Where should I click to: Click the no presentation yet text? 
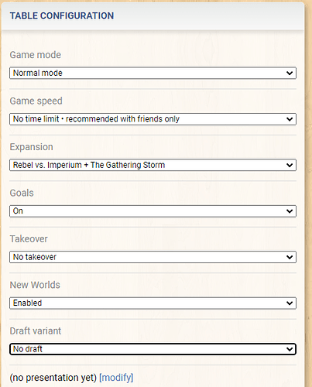(x=53, y=378)
